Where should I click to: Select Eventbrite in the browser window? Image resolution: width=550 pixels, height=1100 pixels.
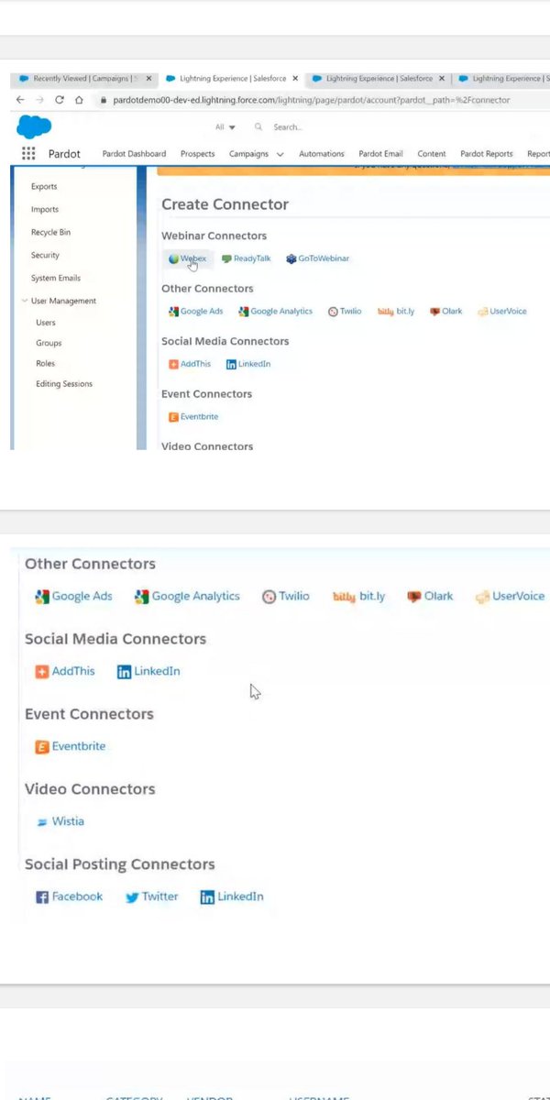(x=193, y=417)
